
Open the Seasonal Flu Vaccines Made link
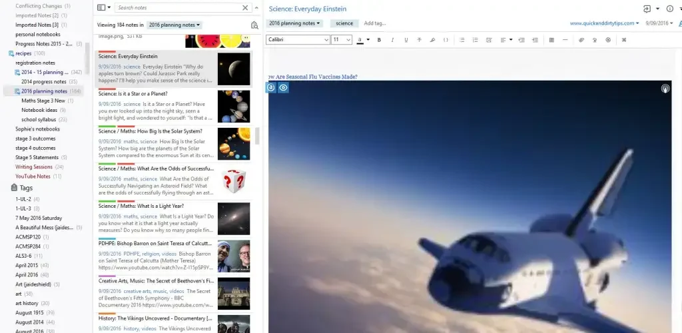(313, 77)
